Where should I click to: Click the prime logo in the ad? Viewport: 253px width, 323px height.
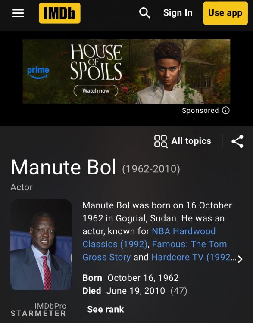[x=38, y=72]
